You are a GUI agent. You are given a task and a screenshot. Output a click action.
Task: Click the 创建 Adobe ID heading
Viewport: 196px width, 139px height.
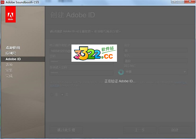73,15
